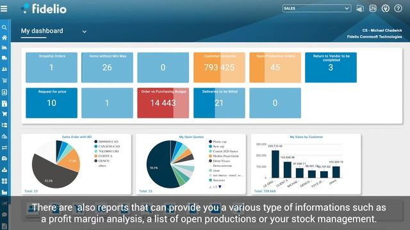Open the factory production sidebar icon
Image resolution: width=410 pixels, height=230 pixels.
click(4, 192)
